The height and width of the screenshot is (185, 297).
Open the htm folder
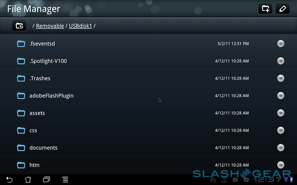[148, 165]
